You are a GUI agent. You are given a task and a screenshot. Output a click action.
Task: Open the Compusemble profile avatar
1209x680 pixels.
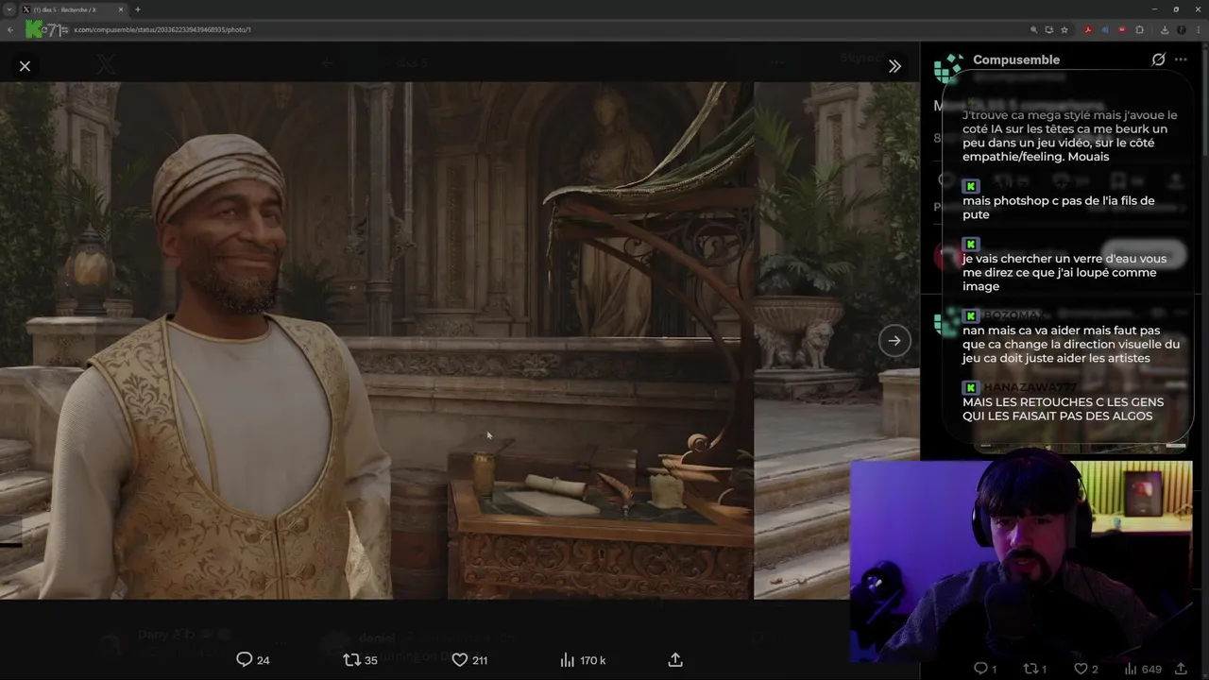coord(947,68)
